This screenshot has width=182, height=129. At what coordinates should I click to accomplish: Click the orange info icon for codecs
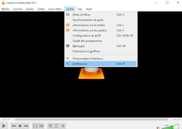(x=68, y=30)
